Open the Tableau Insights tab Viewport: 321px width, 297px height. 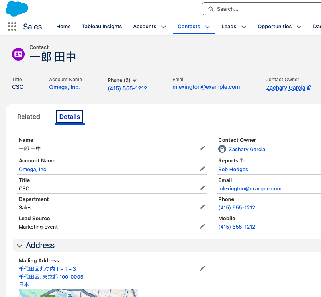point(102,27)
